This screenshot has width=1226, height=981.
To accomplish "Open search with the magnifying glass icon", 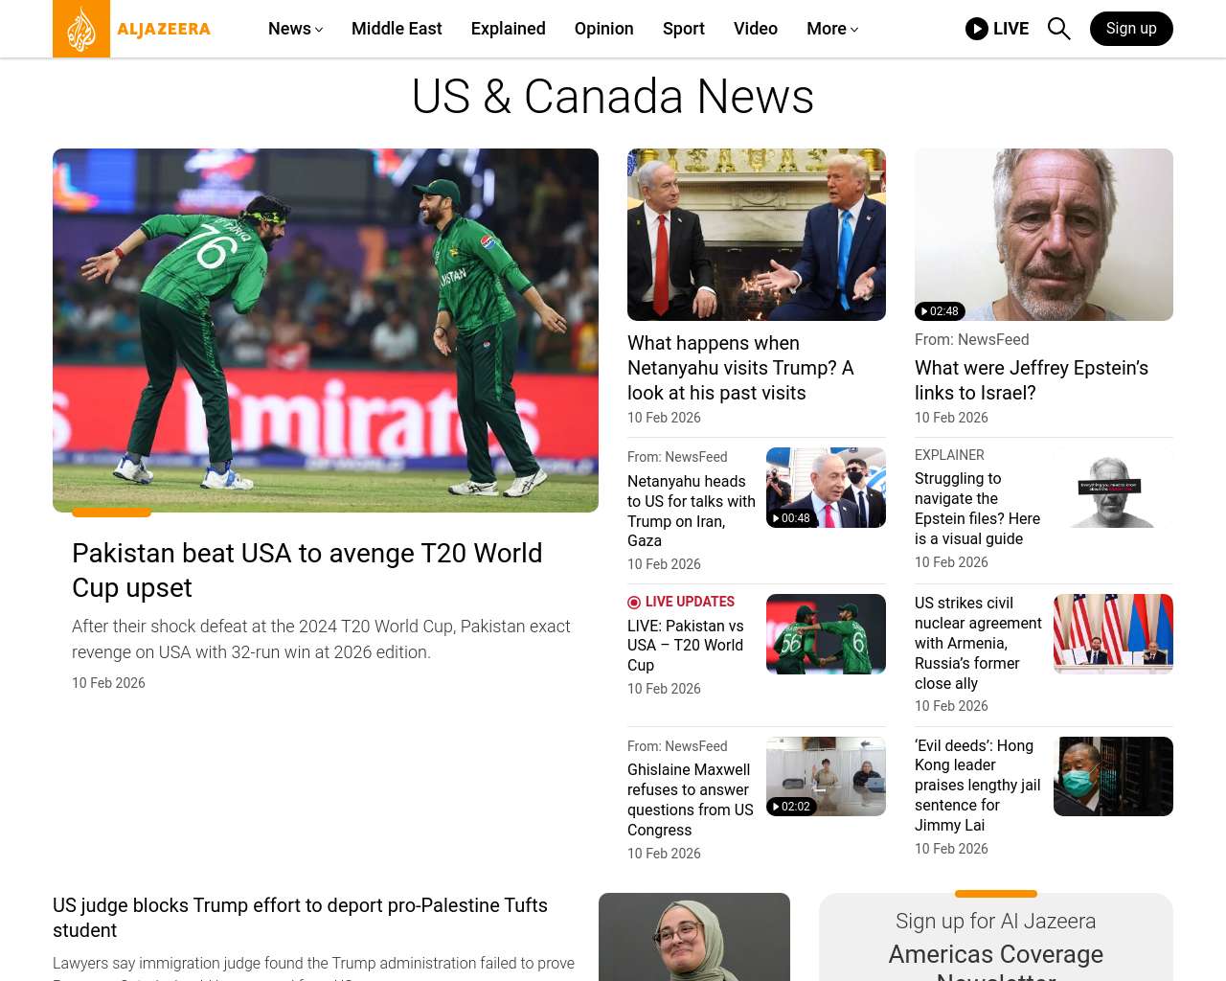I will tap(1058, 29).
